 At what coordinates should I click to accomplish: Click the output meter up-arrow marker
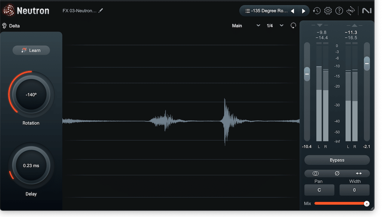point(355,25)
